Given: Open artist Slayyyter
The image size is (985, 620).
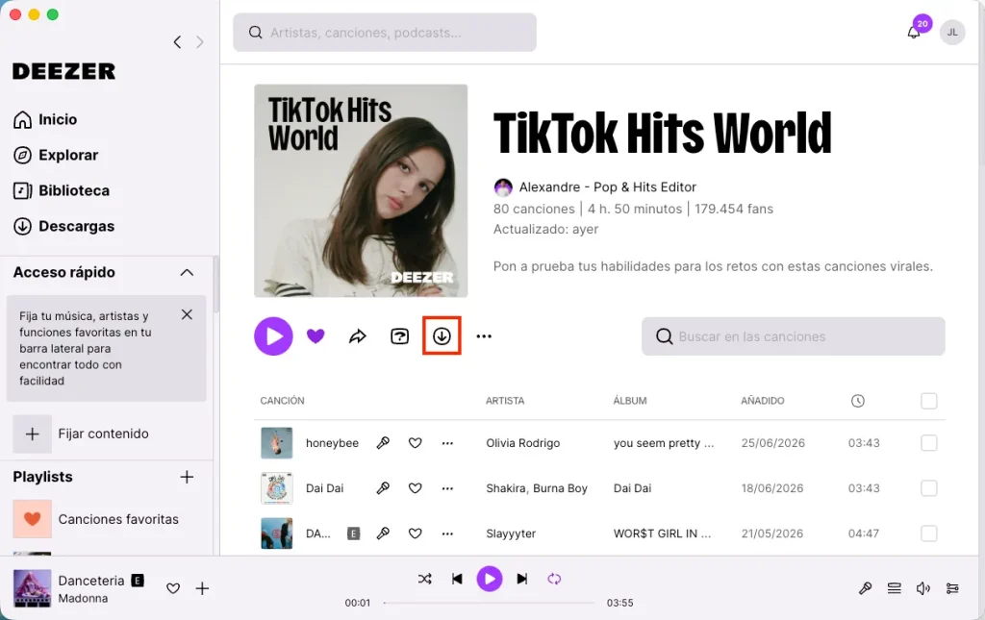Looking at the screenshot, I should (511, 533).
